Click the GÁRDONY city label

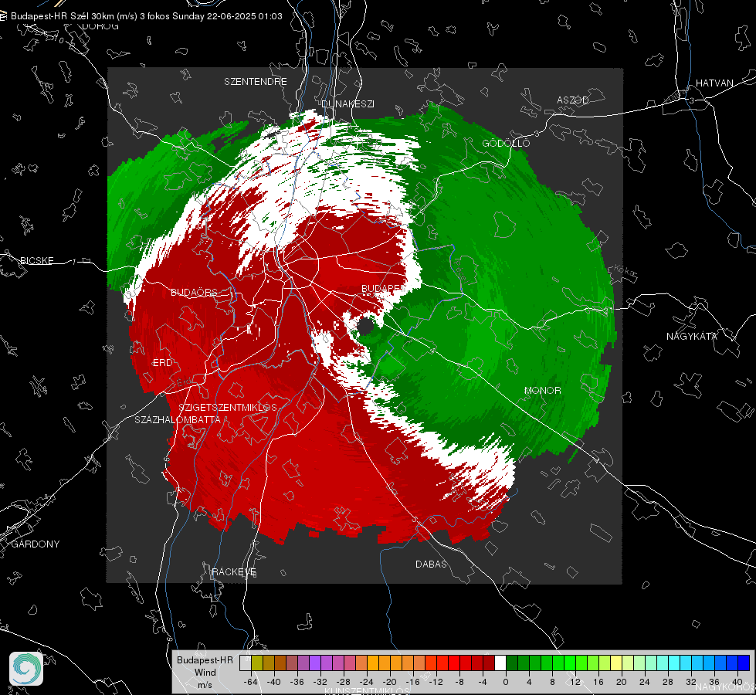coord(36,544)
